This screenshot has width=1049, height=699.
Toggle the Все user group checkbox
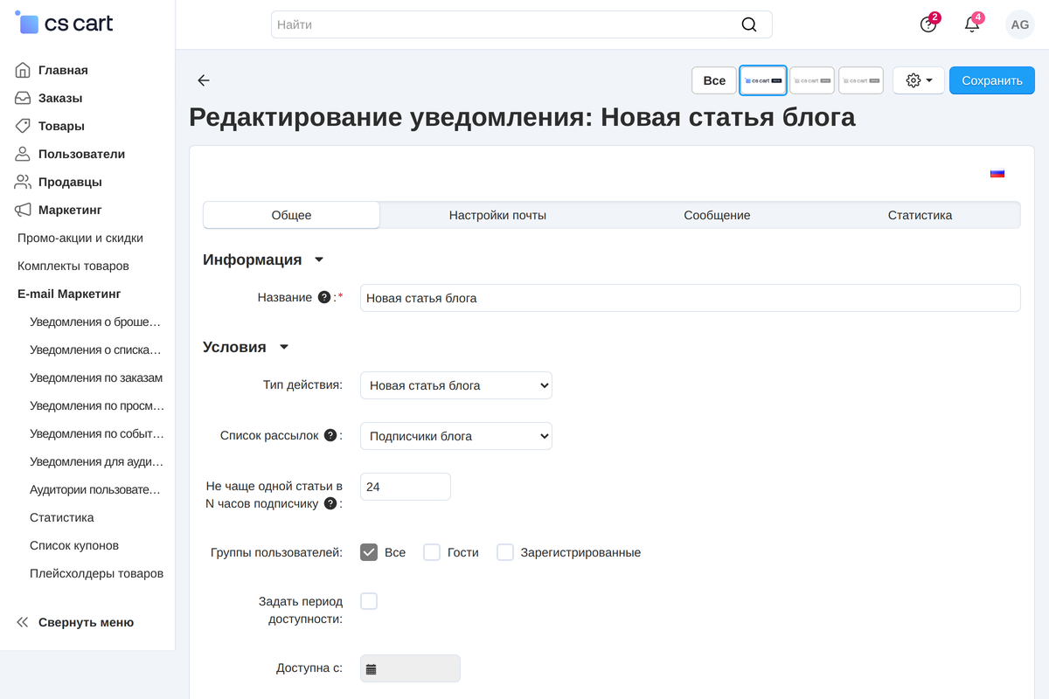click(x=369, y=552)
